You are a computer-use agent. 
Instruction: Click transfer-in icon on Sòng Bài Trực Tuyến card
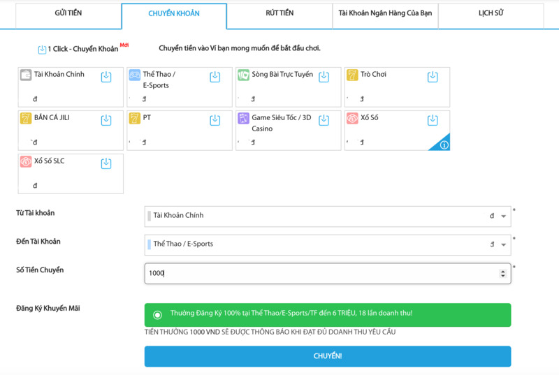[x=324, y=77]
